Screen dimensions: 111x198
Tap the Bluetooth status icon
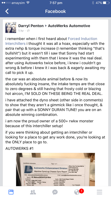(93, 3)
